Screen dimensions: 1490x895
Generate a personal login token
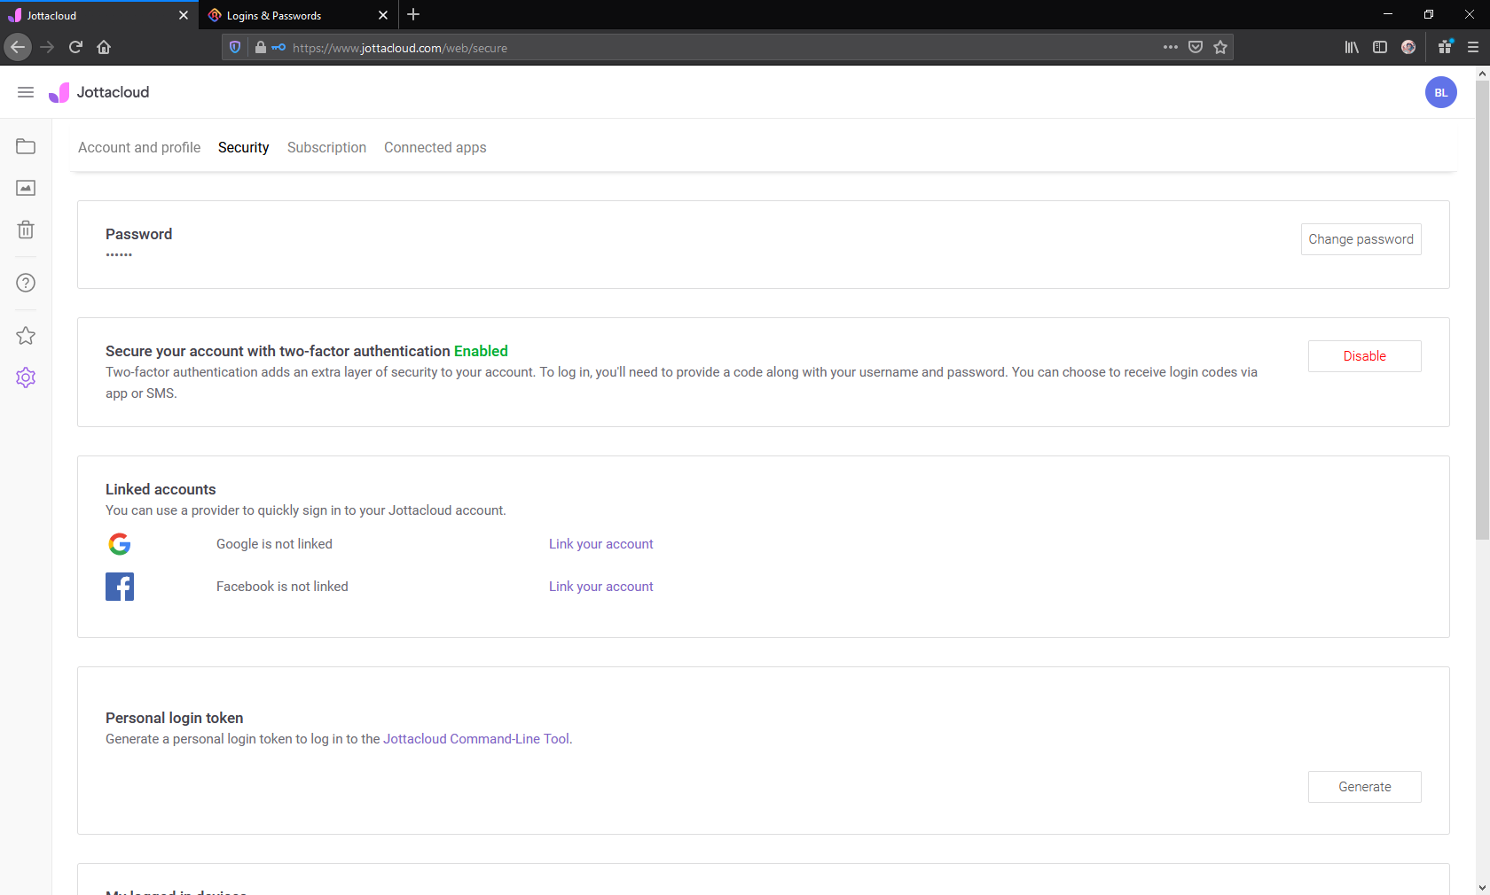(x=1364, y=787)
